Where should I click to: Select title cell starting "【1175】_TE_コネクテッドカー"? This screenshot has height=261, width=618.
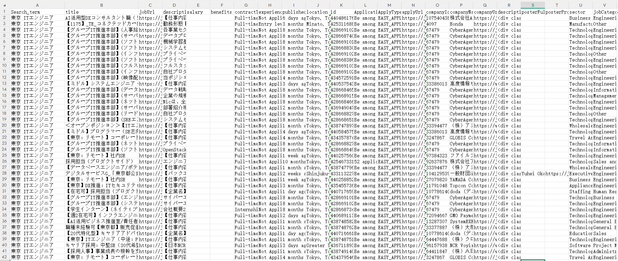101,24
